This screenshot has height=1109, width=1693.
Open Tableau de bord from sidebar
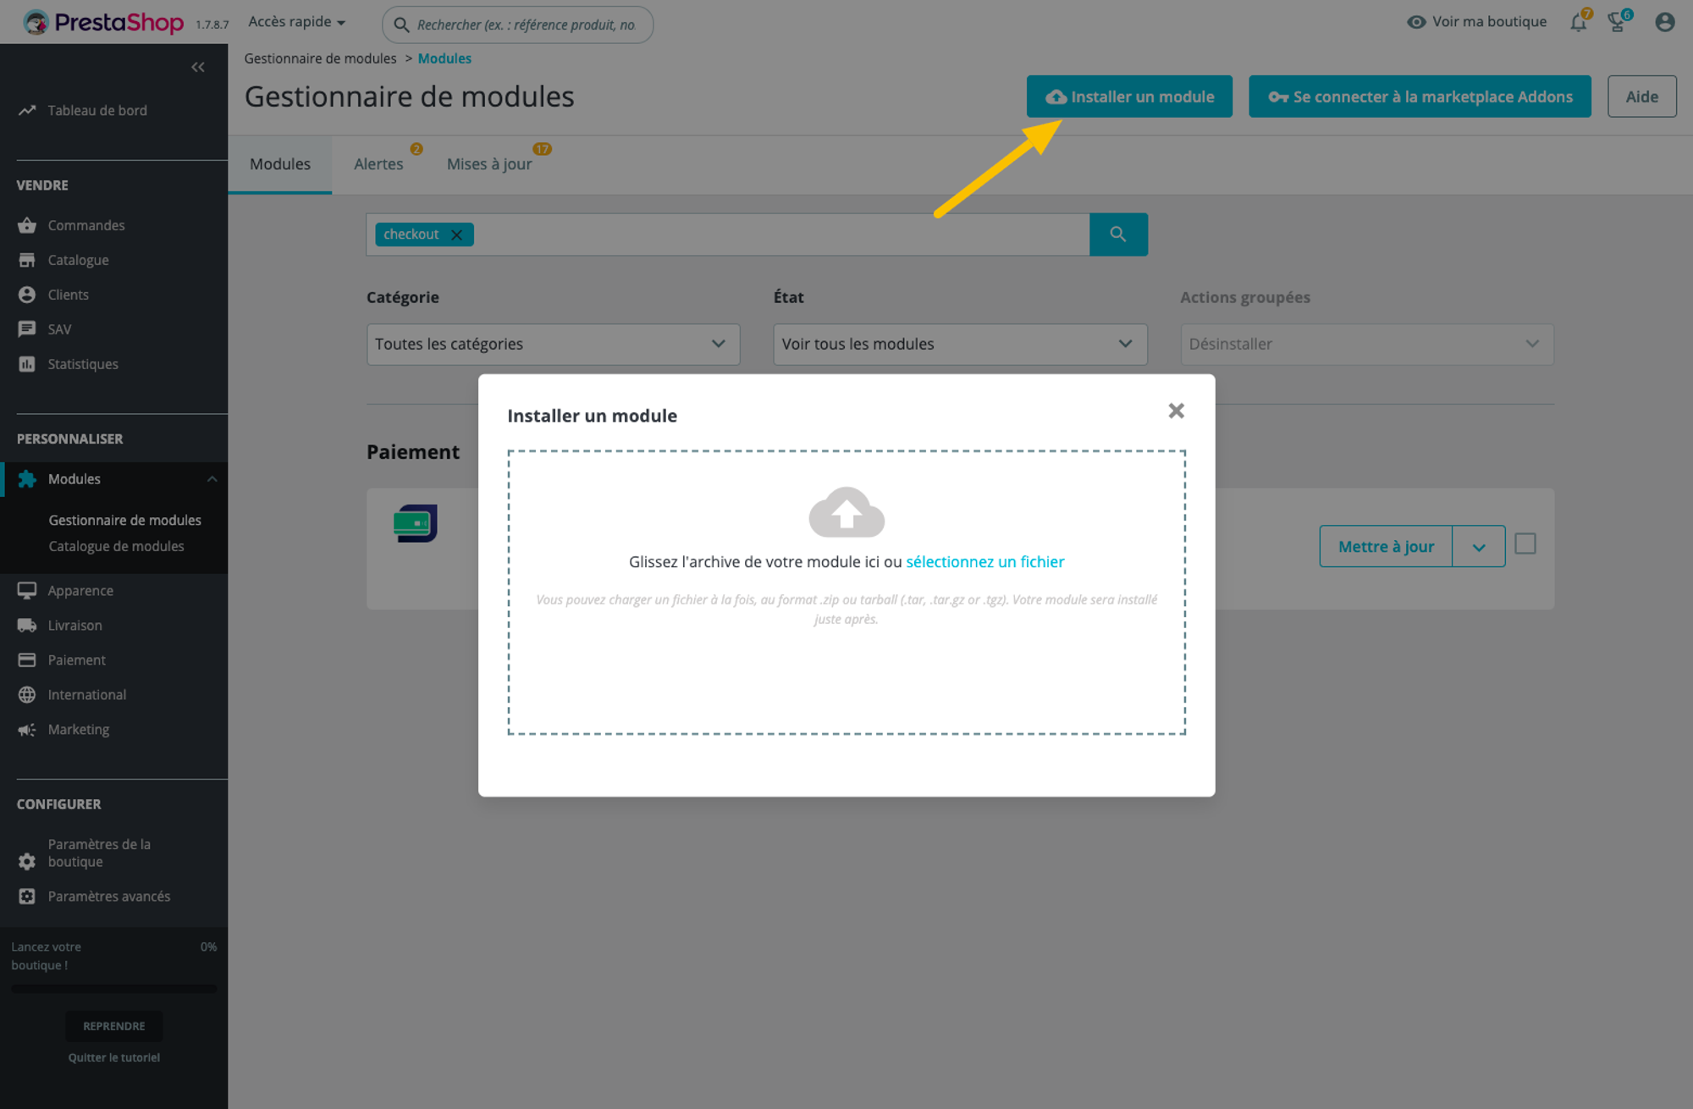point(97,110)
